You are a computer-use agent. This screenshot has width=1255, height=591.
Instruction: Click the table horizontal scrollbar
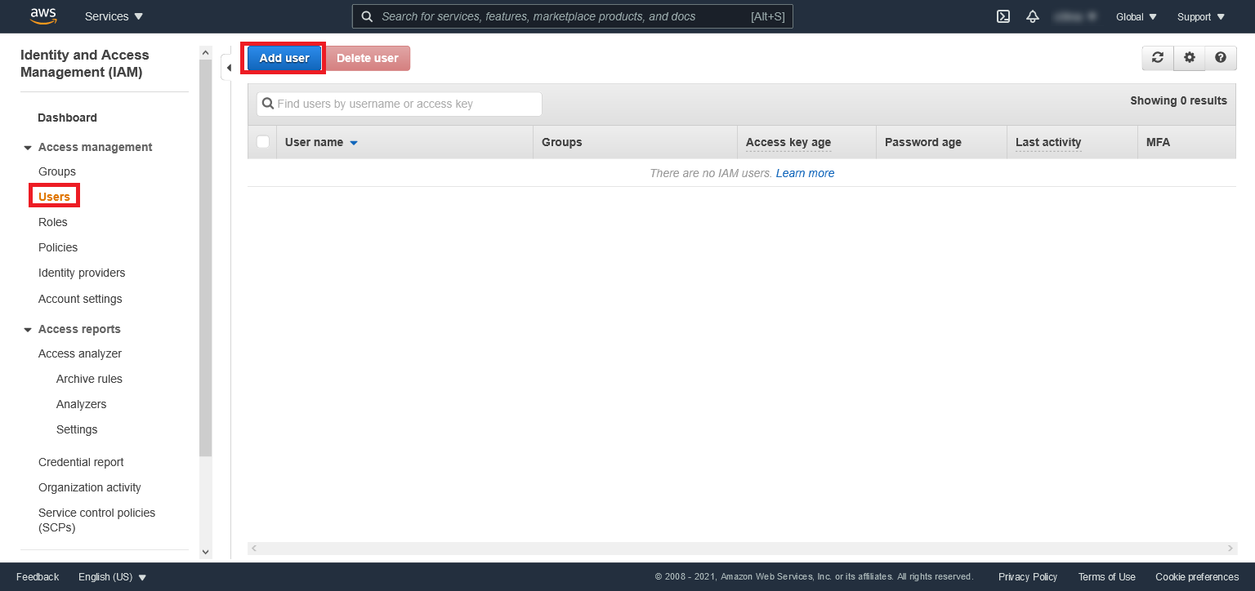click(x=742, y=549)
